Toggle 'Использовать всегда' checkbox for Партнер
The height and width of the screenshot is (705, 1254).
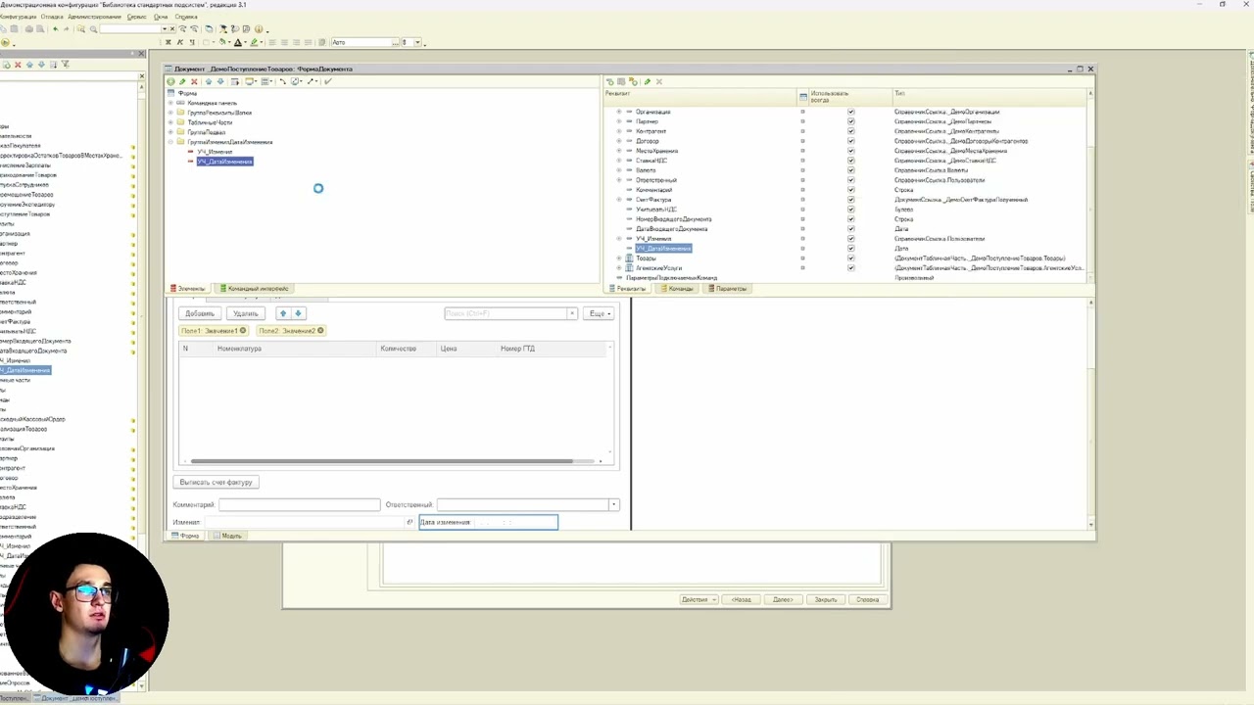coord(850,121)
